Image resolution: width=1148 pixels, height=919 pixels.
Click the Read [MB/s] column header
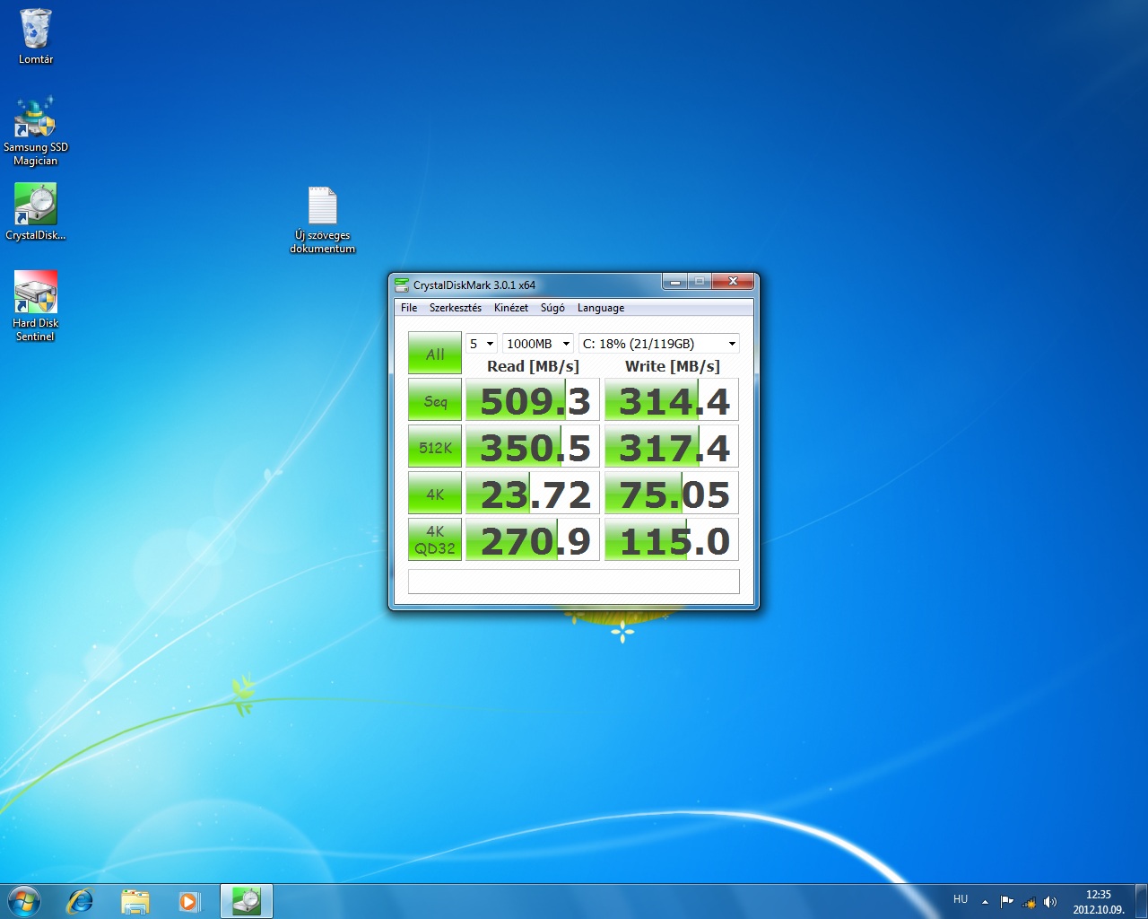pyautogui.click(x=533, y=366)
